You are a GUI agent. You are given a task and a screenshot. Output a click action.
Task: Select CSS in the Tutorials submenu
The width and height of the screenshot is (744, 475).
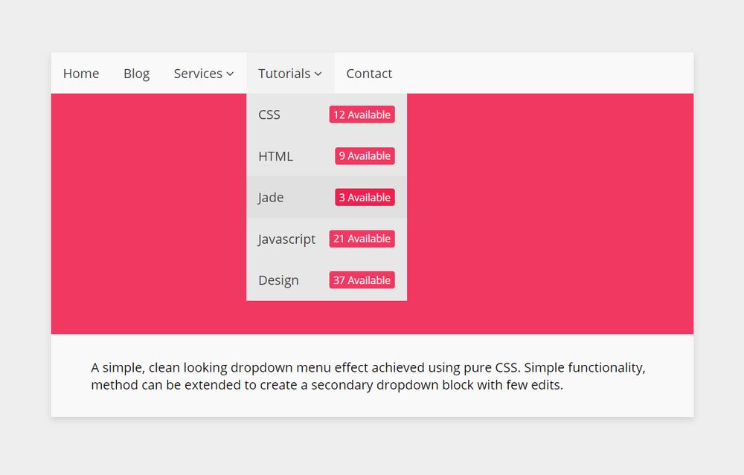coord(327,114)
